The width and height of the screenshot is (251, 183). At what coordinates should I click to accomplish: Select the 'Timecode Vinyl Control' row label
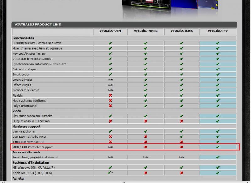pyautogui.click(x=28, y=142)
